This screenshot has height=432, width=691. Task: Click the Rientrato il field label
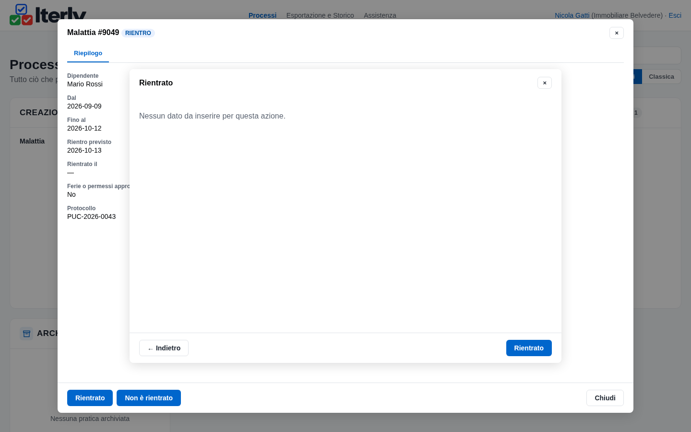(82, 164)
